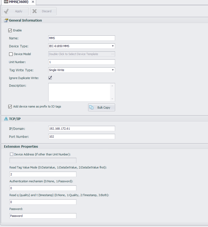The image size is (208, 227).
Task: Click the General Information section icon
Action: [6, 20]
